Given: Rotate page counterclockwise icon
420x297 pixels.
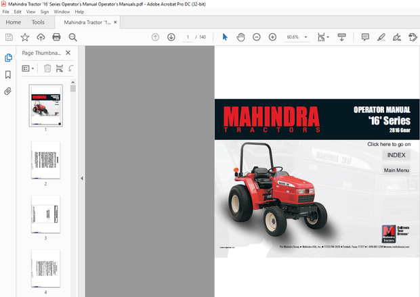Looking at the screenshot, I should tap(70, 68).
